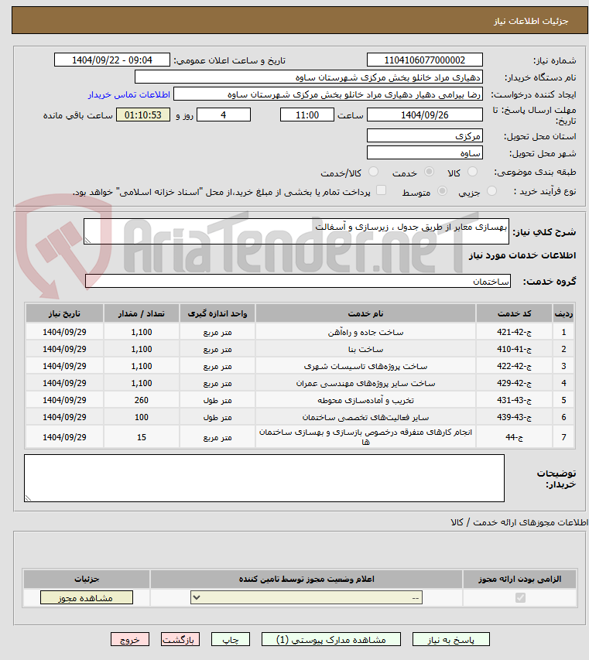The height and width of the screenshot is (660, 589).
Task: Click the اعلام وضعیت مجوز توسط تامین کننده header
Action: (x=306, y=580)
